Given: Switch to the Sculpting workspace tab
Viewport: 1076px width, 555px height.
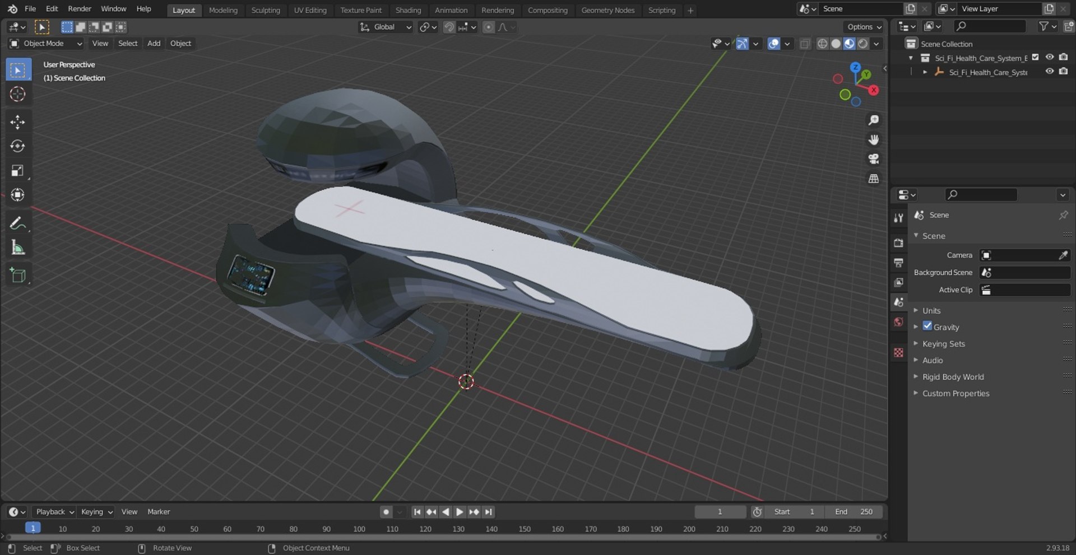Looking at the screenshot, I should click(265, 10).
